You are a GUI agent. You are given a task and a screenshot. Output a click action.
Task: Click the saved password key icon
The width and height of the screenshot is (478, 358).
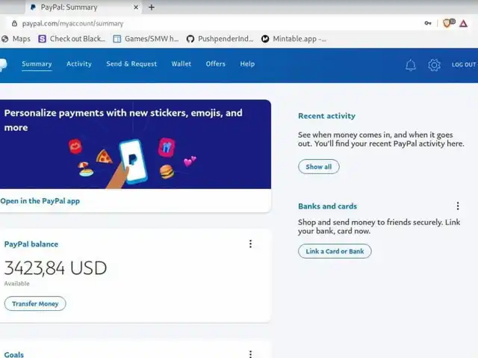[x=428, y=23]
